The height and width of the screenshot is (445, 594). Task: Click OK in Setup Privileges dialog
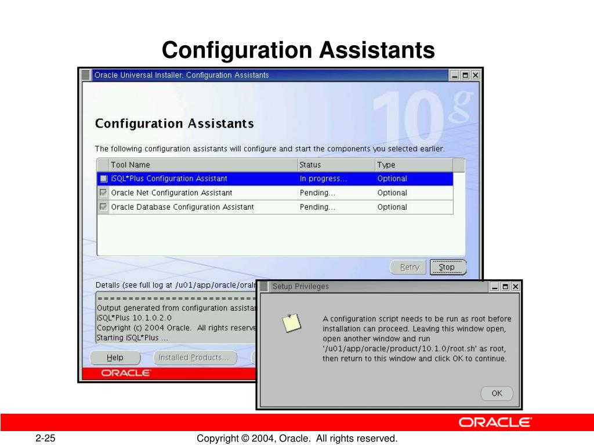(497, 393)
